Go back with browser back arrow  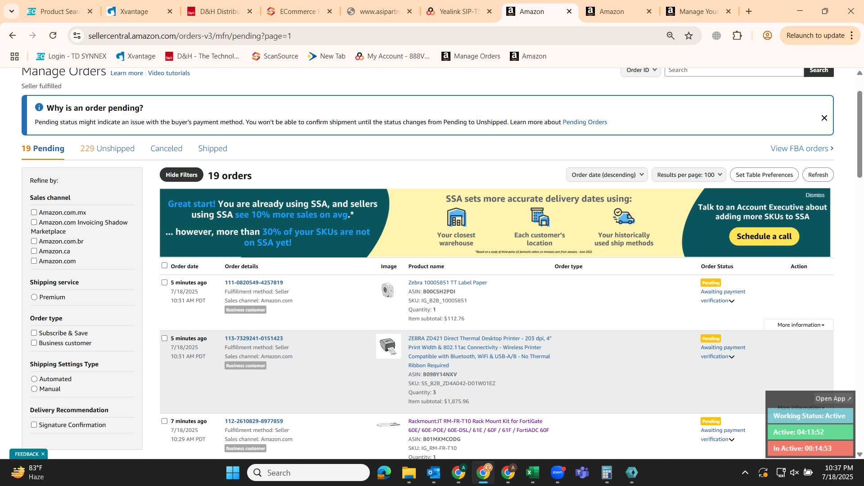click(x=13, y=36)
